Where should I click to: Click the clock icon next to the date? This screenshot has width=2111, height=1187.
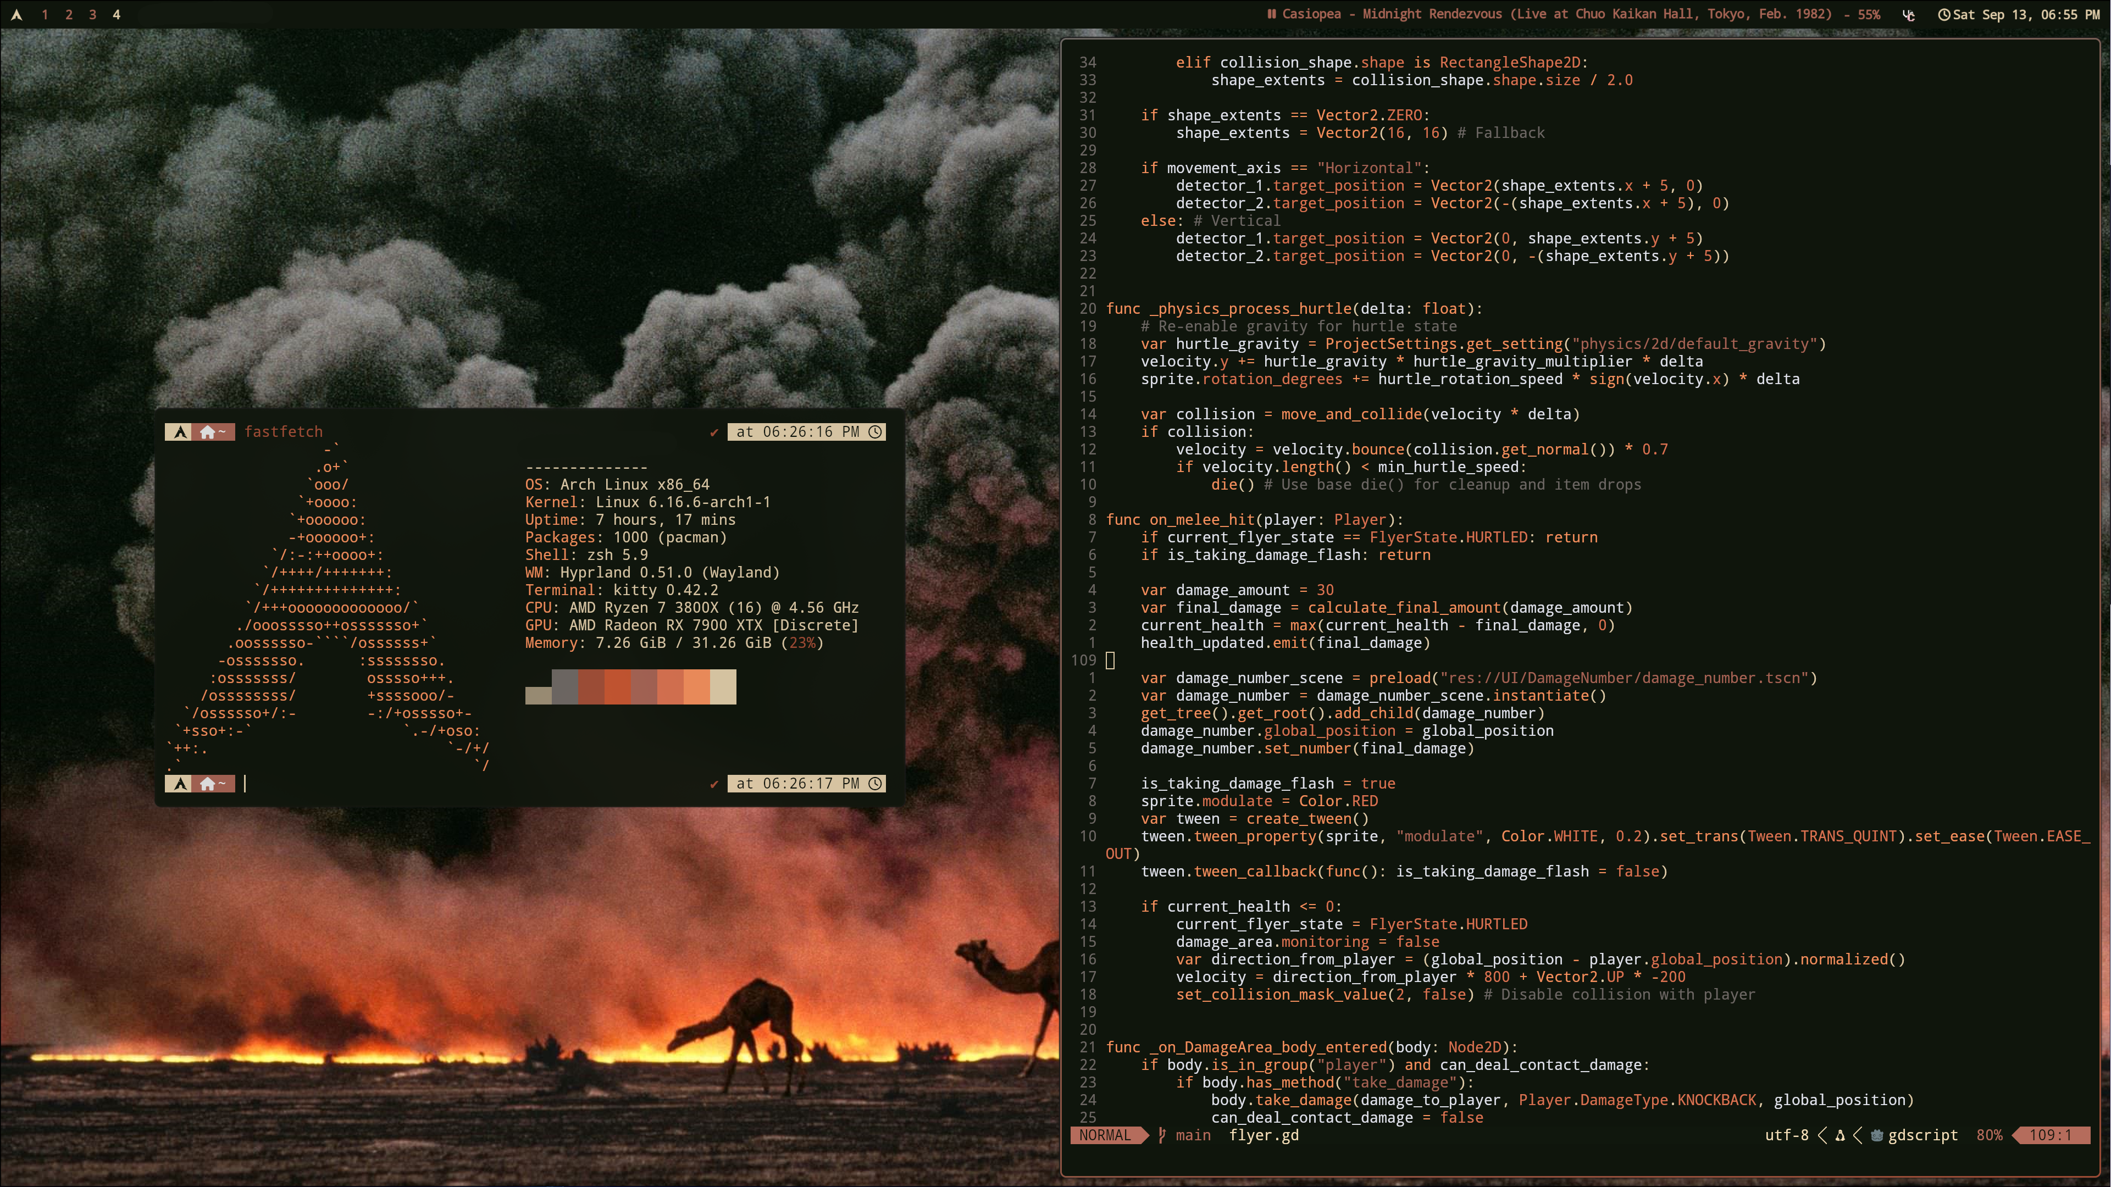(1943, 15)
